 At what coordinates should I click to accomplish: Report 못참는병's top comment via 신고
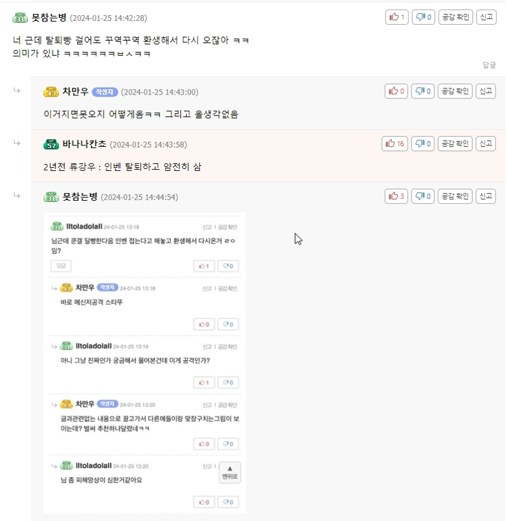[486, 17]
